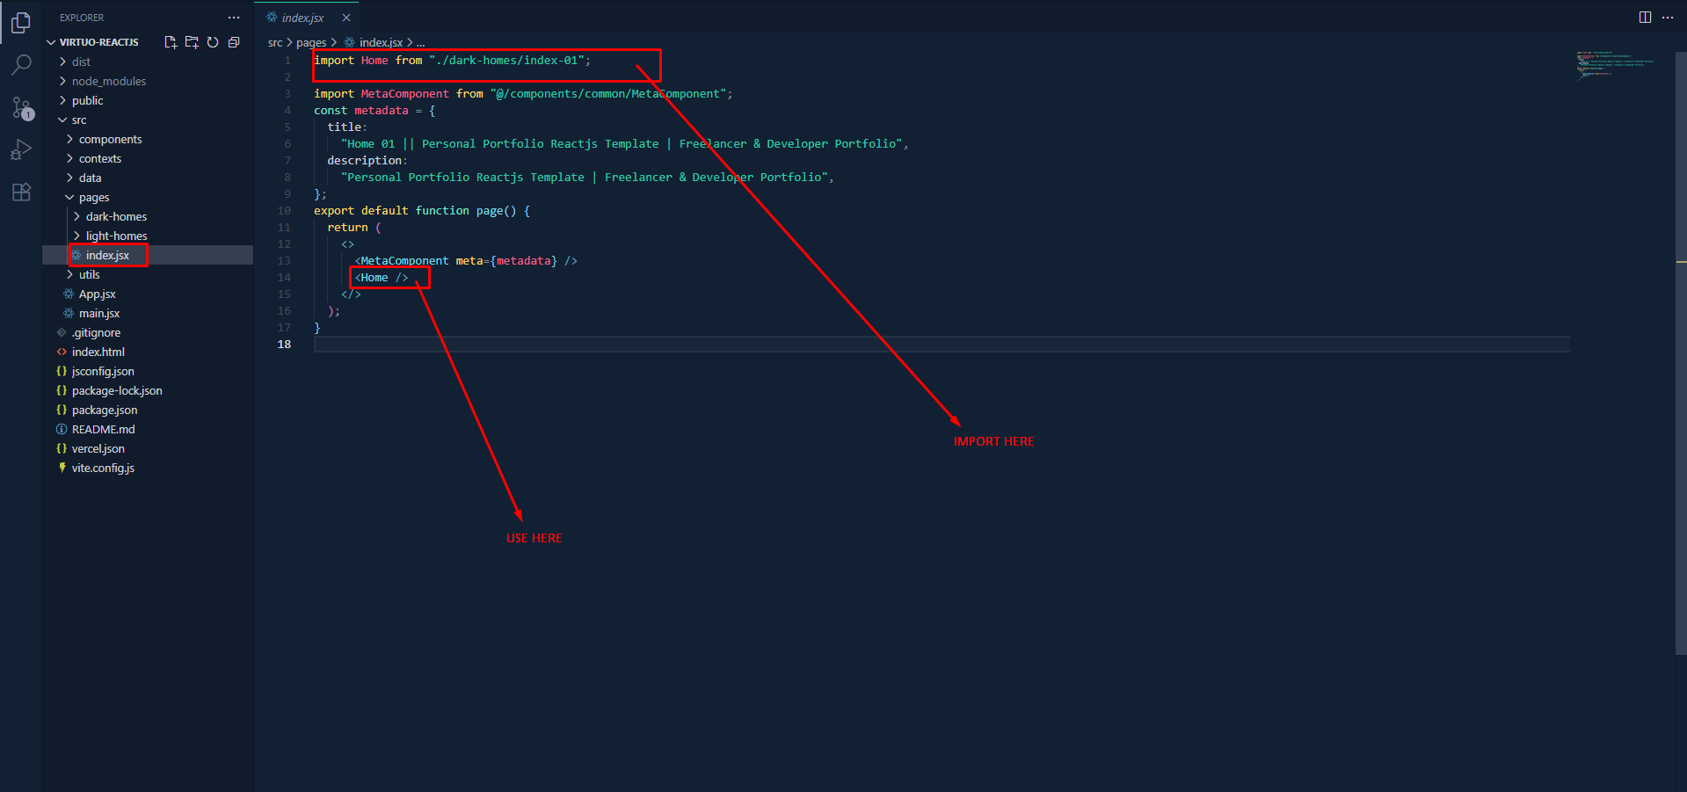1687x792 pixels.
Task: Click the editor vertical scrollbar
Action: tap(1681, 352)
